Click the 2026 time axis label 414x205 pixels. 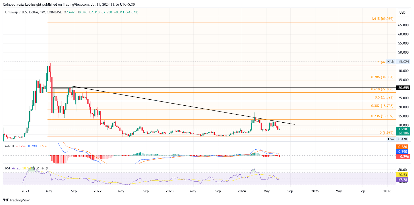(387, 191)
